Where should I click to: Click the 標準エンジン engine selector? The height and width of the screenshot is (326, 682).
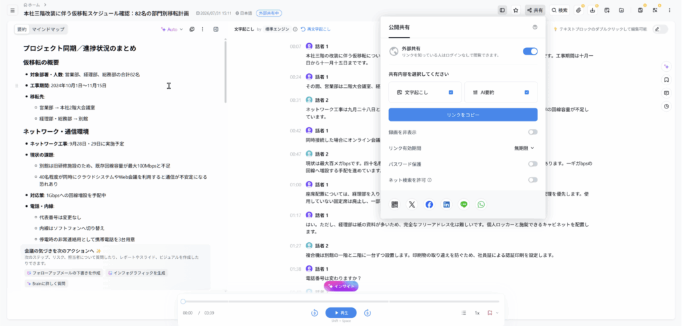(x=277, y=29)
